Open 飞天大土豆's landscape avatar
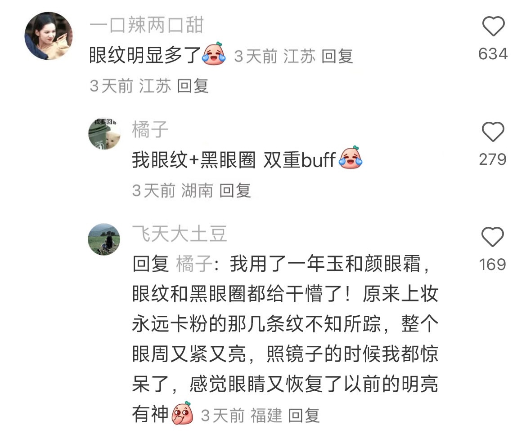Image resolution: width=526 pixels, height=442 pixels. click(x=104, y=239)
